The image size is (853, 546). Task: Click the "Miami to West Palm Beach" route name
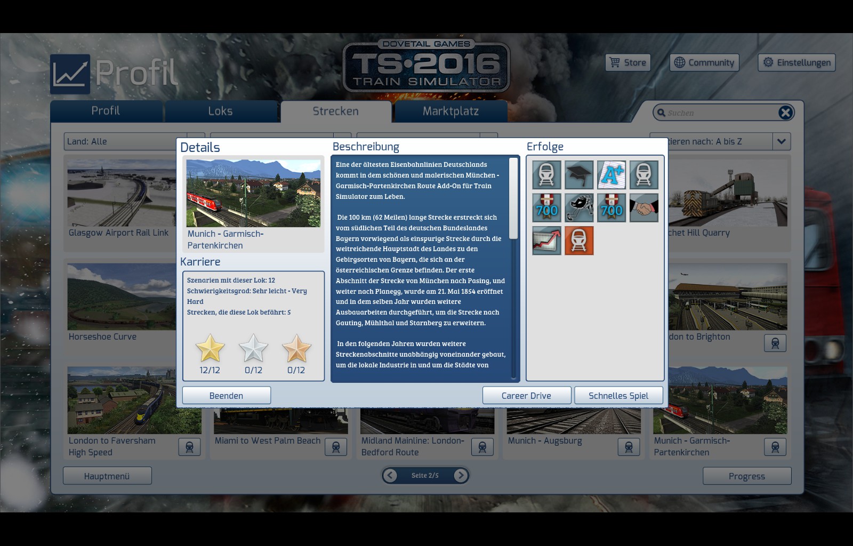(x=268, y=441)
